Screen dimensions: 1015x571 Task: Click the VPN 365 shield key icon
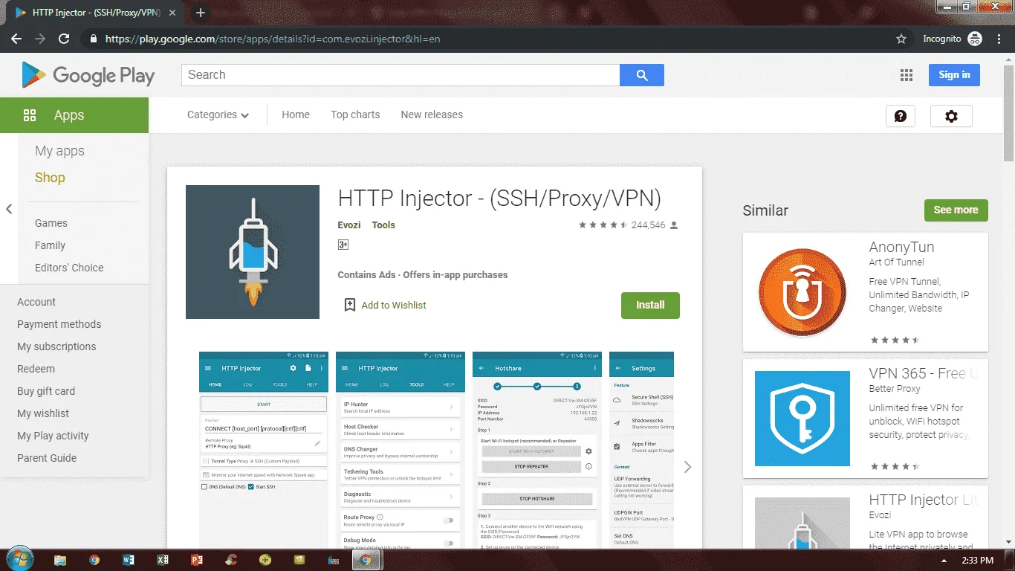(802, 419)
